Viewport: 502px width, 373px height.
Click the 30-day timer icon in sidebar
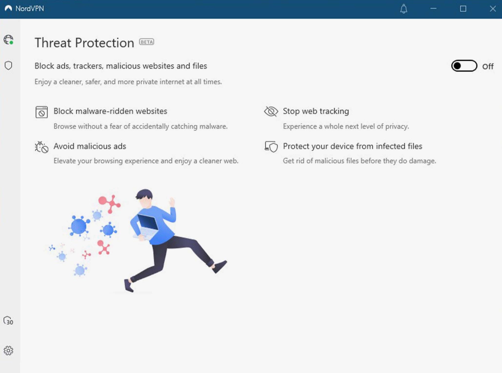(x=8, y=320)
